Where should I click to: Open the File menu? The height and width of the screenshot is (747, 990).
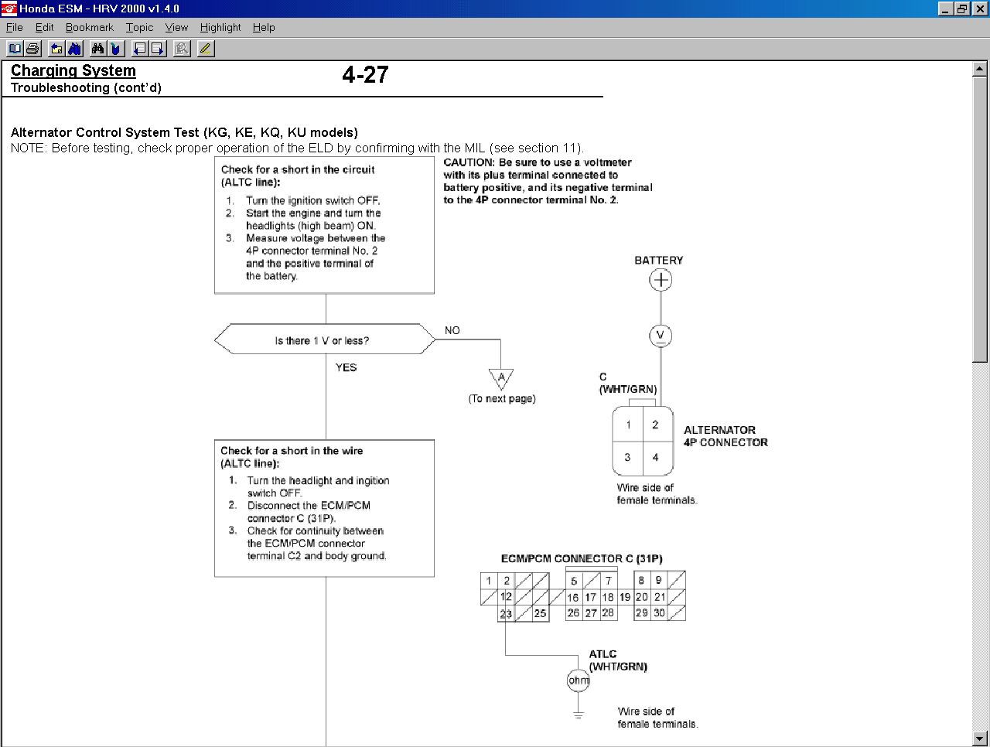(15, 27)
